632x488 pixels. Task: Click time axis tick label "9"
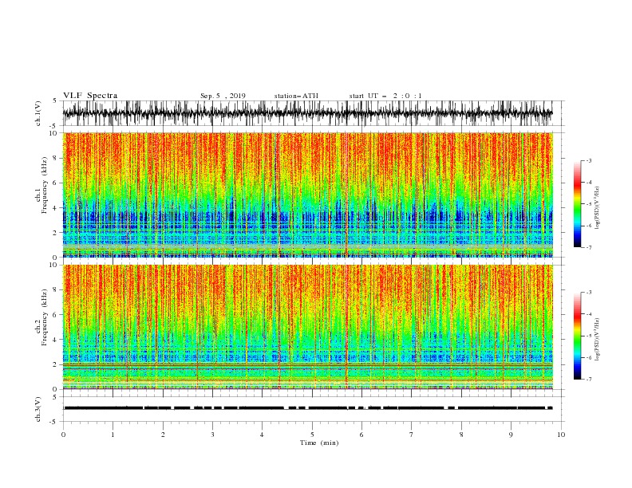coord(511,435)
